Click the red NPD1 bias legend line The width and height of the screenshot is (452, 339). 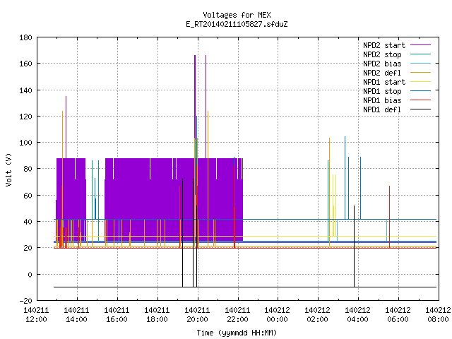420,100
